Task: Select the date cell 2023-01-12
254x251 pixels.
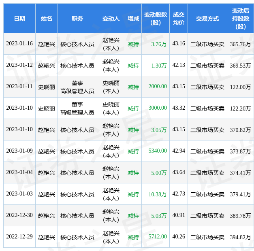Action: coord(19,65)
